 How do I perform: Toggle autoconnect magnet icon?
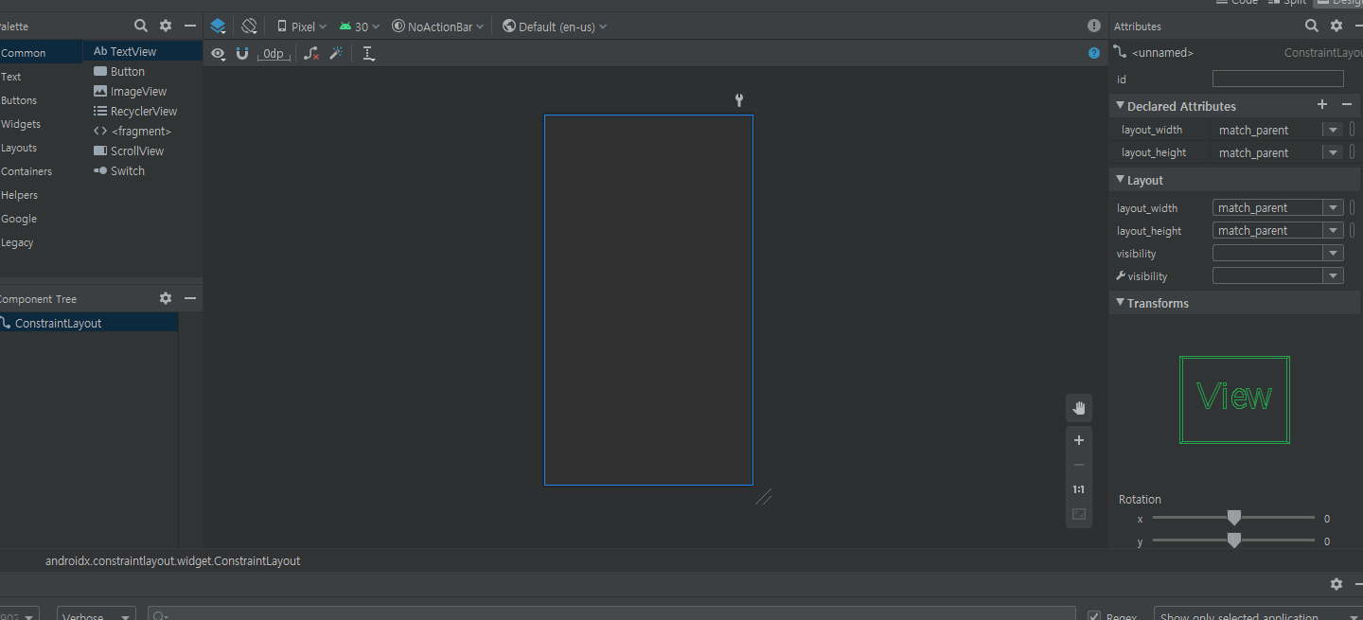pyautogui.click(x=242, y=54)
